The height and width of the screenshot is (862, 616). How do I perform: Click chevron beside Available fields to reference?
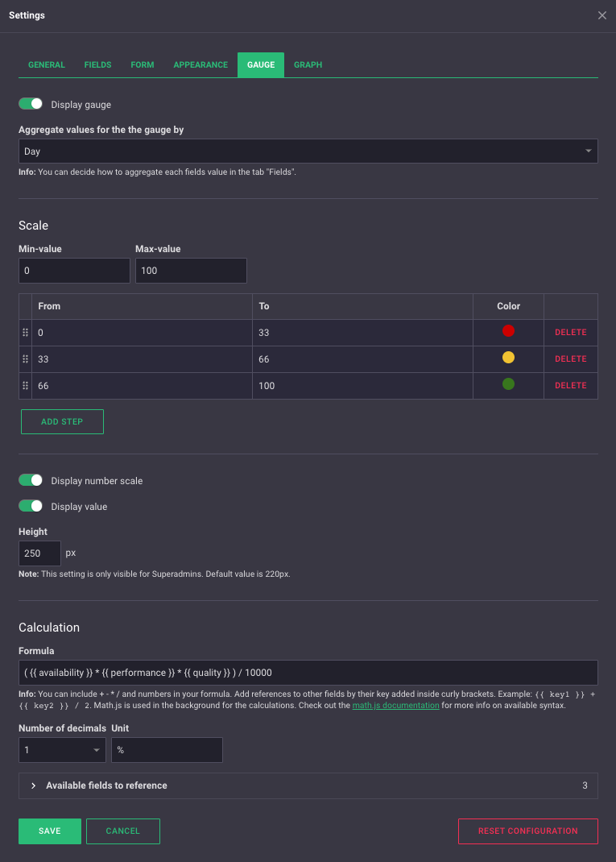coord(33,785)
